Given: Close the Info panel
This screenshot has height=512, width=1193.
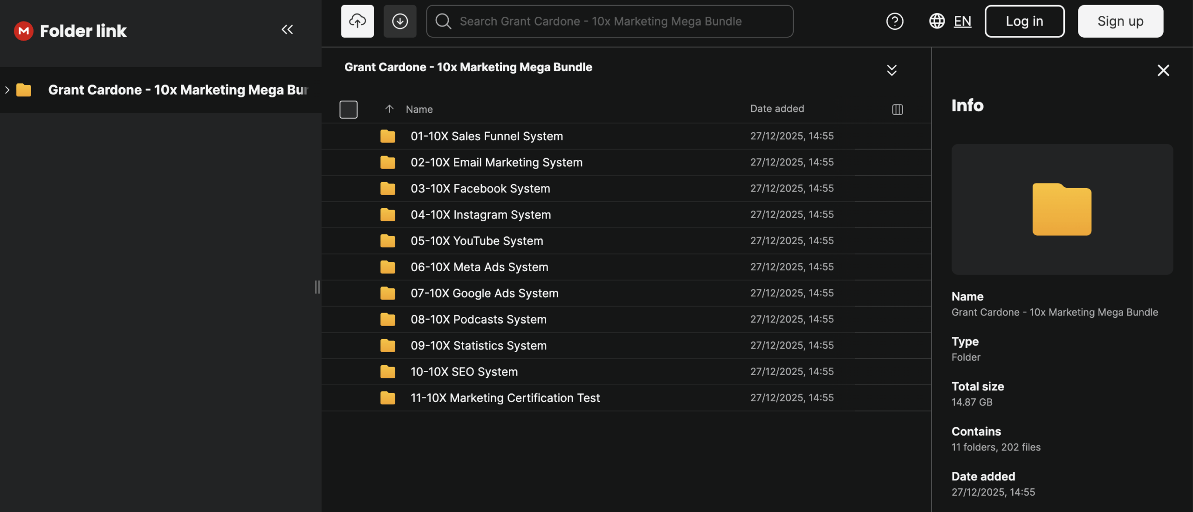Looking at the screenshot, I should click(x=1163, y=70).
